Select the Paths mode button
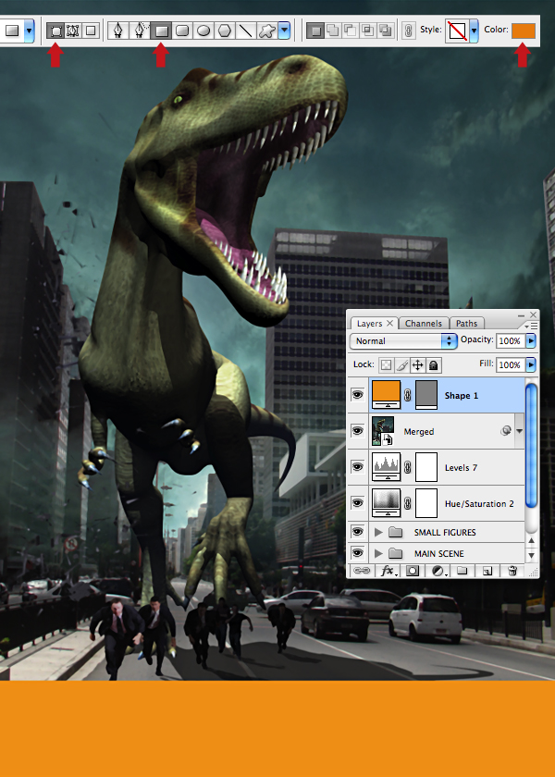 [x=73, y=31]
